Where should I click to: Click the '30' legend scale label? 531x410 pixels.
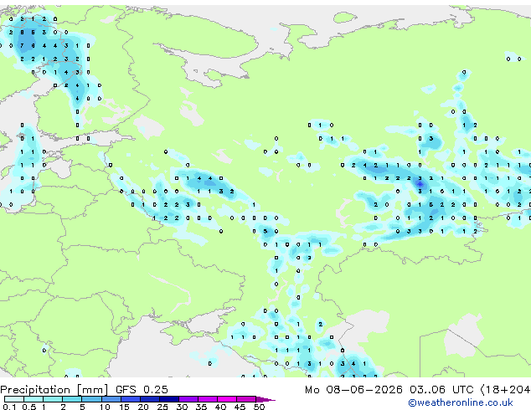coord(182,407)
